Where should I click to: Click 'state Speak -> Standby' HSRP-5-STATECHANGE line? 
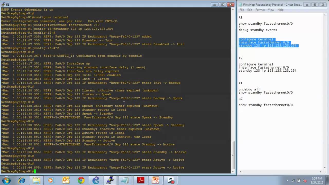click(x=87, y=117)
